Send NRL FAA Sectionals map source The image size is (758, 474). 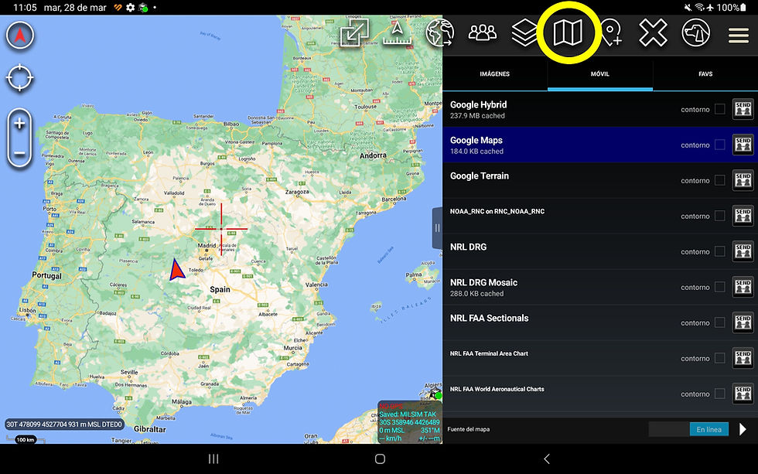tap(743, 322)
